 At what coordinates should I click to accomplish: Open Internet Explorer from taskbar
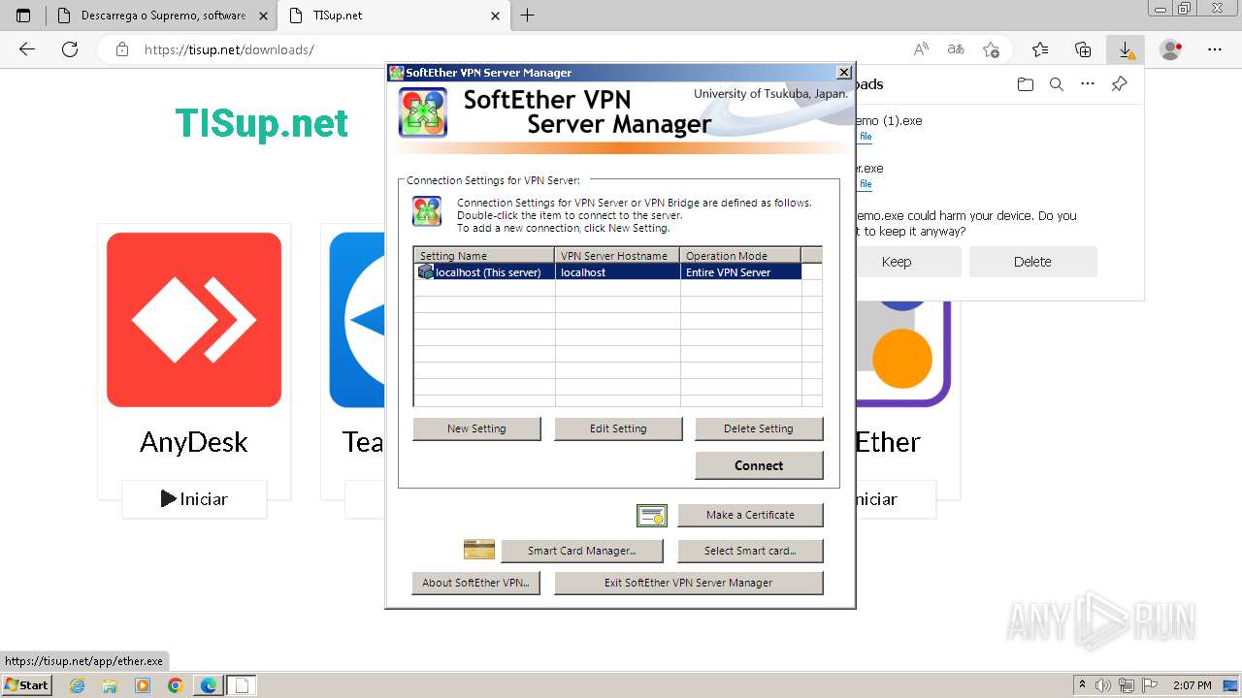click(78, 685)
